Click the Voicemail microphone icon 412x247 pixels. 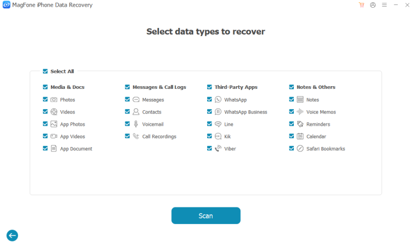tap(136, 124)
